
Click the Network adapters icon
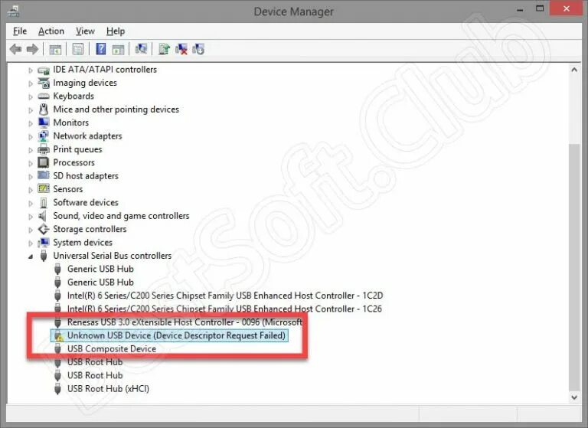44,136
